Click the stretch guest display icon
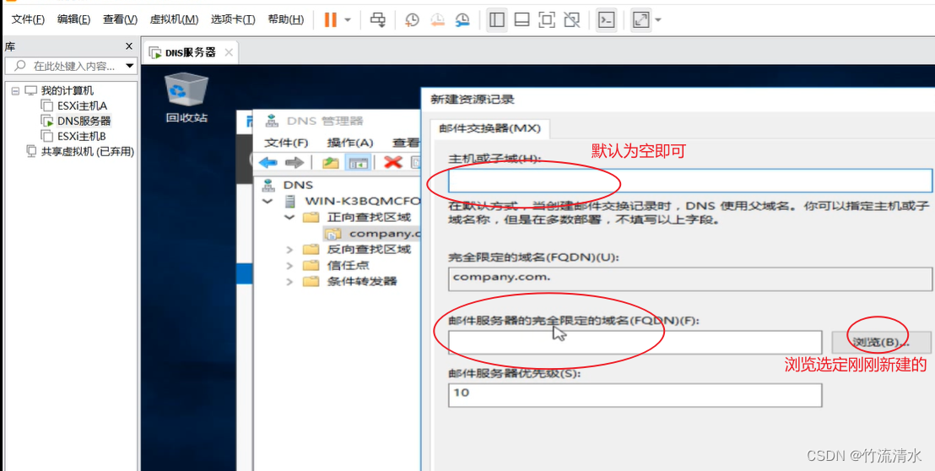Screen dimensions: 935x471 [x=641, y=20]
